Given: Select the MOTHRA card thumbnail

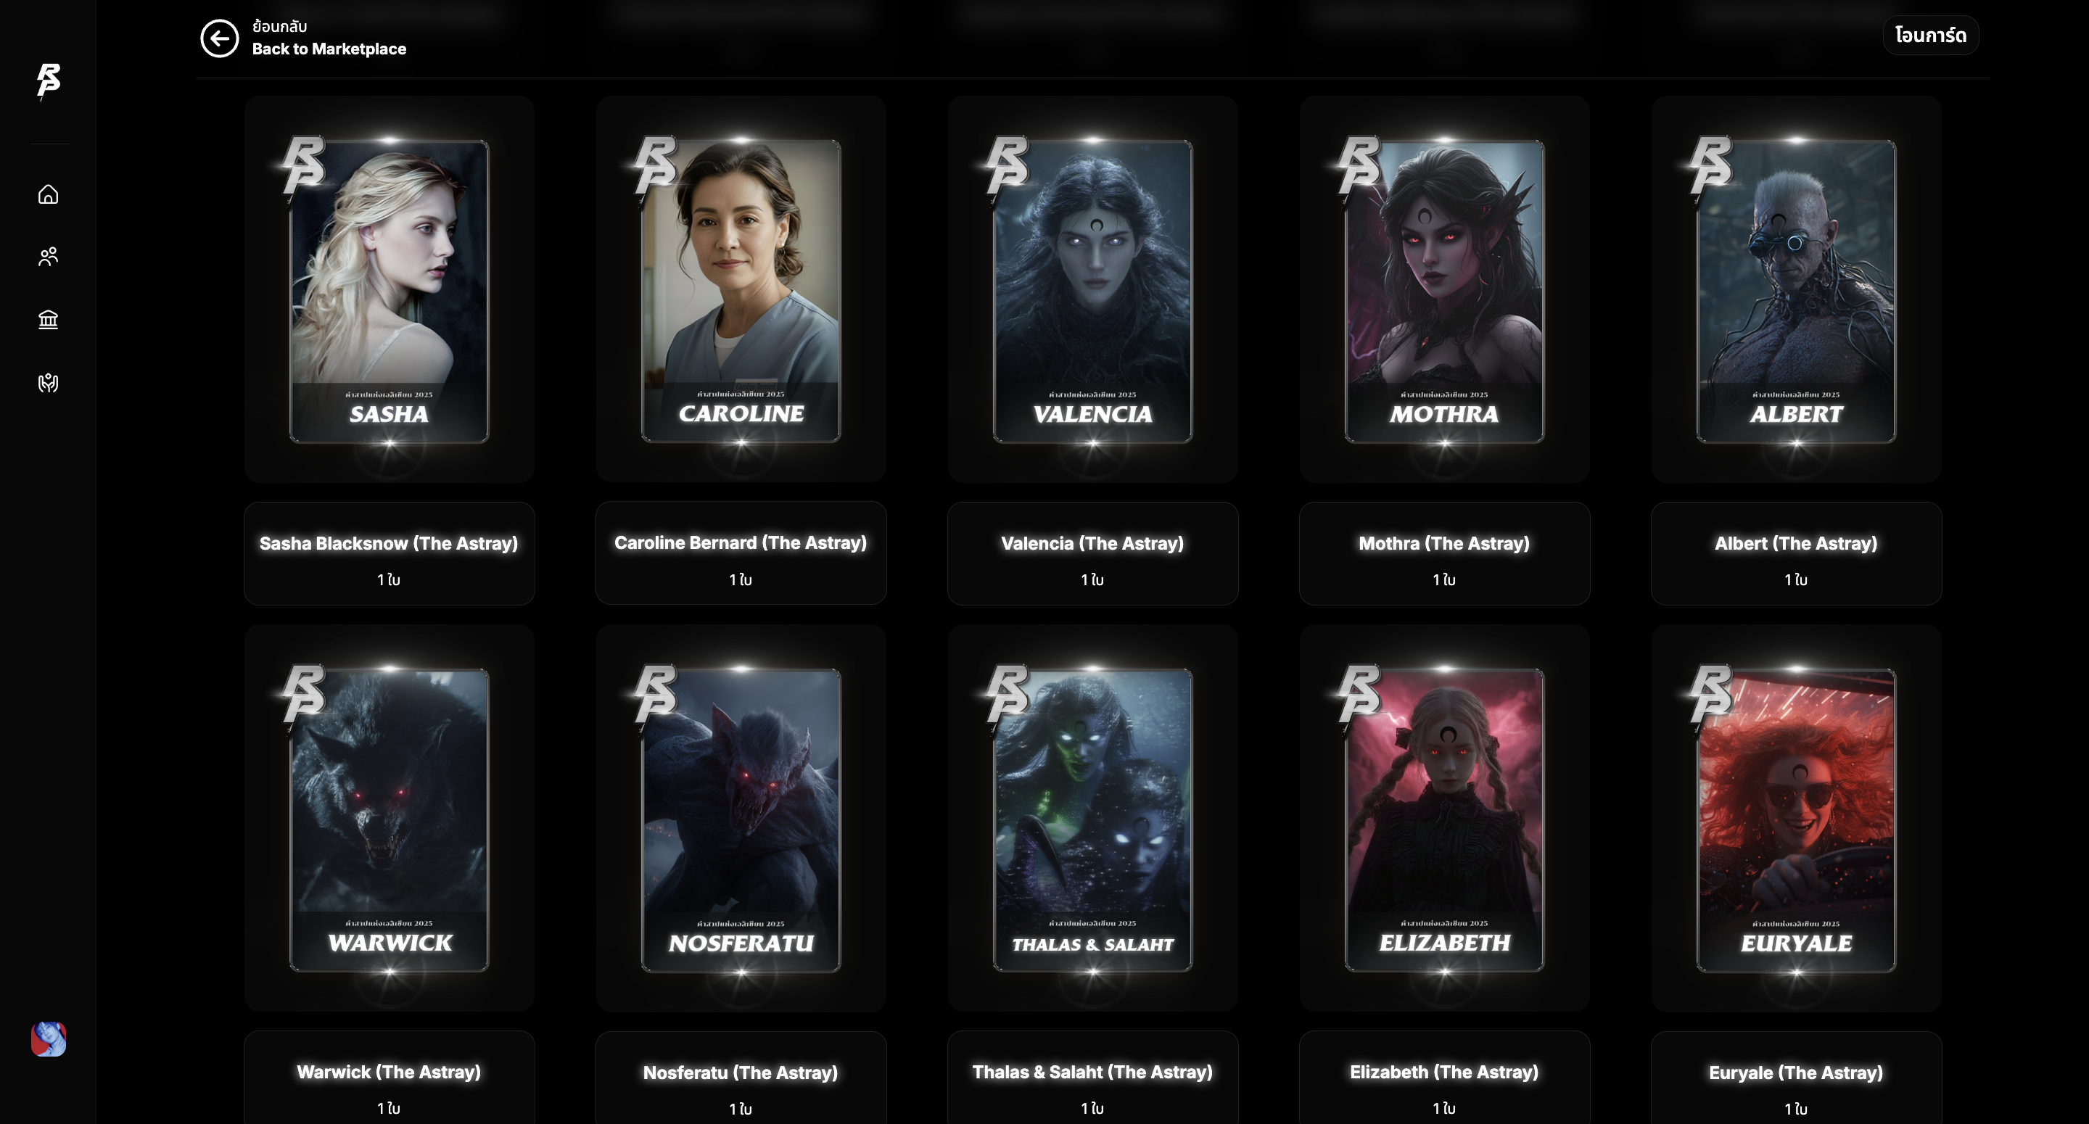Looking at the screenshot, I should tap(1444, 289).
